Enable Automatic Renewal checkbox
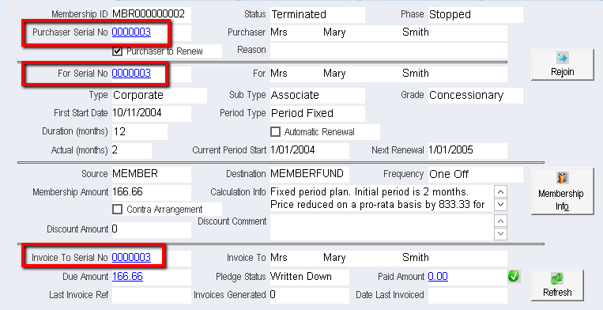The image size is (603, 310). 275,132
